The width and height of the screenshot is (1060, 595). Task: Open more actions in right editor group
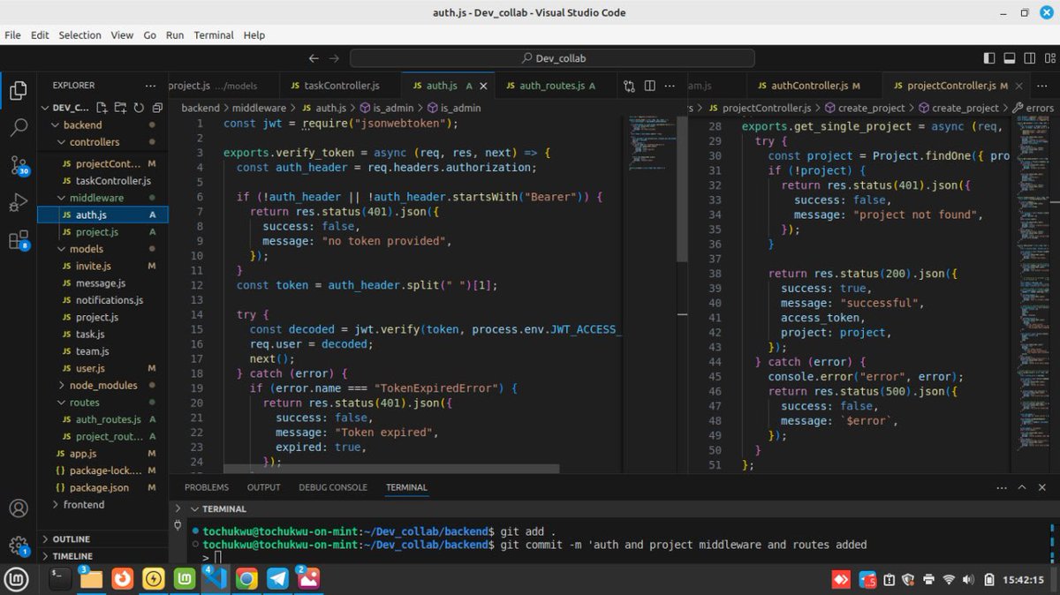[x=1043, y=86]
